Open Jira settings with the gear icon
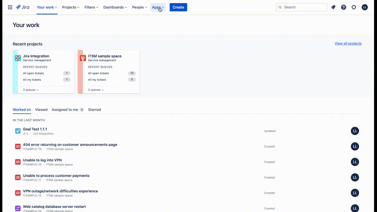 click(354, 7)
